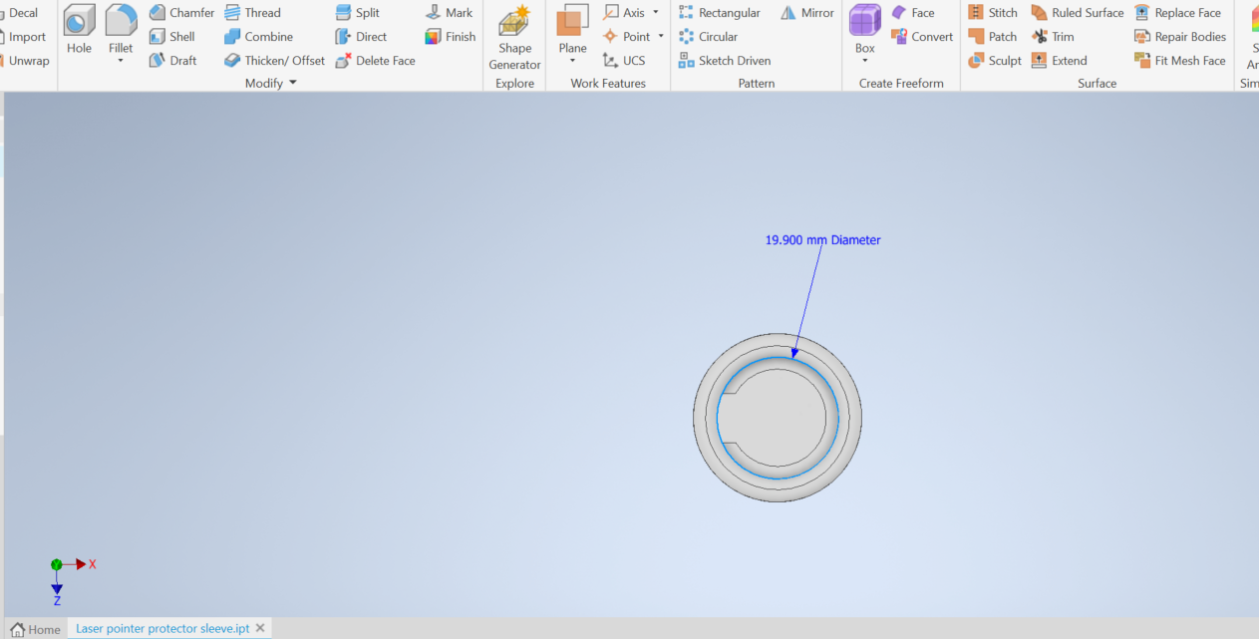Click the Delete Face tool
This screenshot has width=1259, height=639.
click(x=375, y=61)
